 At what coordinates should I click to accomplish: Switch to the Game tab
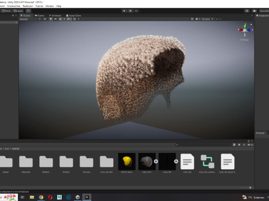coord(40,16)
